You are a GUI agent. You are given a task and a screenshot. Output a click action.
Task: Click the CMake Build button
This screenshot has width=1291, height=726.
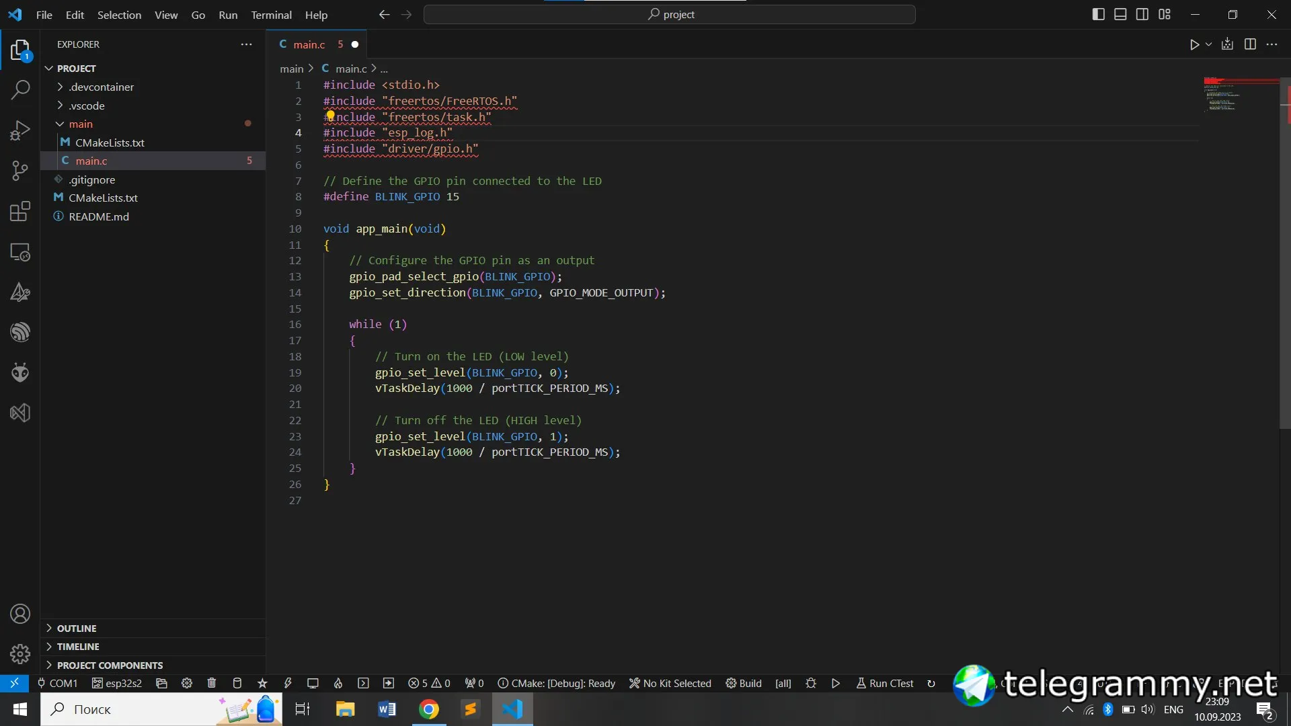click(744, 683)
